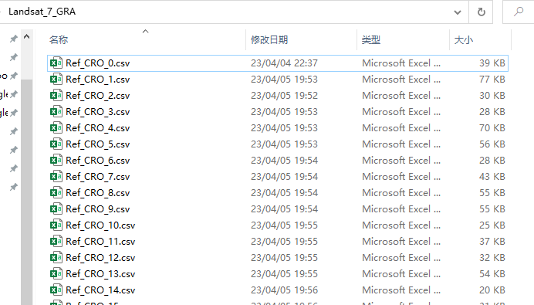This screenshot has height=305, width=534.
Task: Sort files by the 大小 column header
Action: pos(464,40)
